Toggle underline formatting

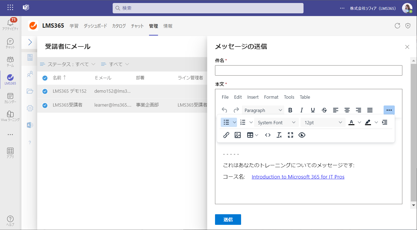coord(313,110)
